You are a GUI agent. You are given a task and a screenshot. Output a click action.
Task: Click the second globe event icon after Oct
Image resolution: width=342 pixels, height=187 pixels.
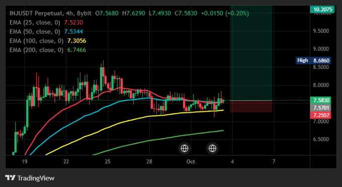tap(212, 148)
